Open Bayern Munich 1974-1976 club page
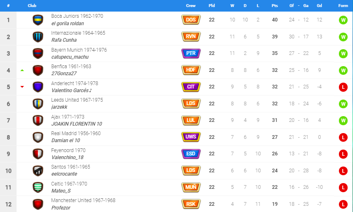Screen dimensions: 353x212 (79, 50)
